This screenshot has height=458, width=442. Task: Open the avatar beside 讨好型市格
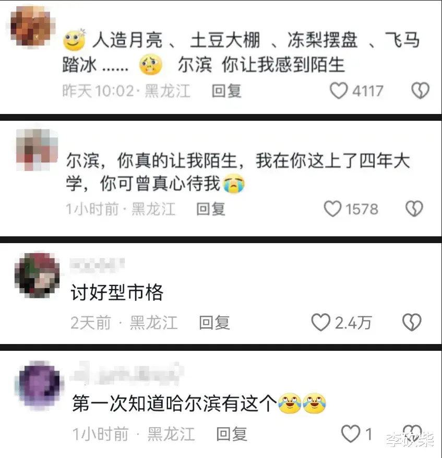click(37, 275)
